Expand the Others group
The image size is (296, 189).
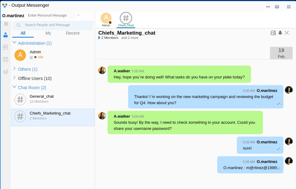(14, 69)
